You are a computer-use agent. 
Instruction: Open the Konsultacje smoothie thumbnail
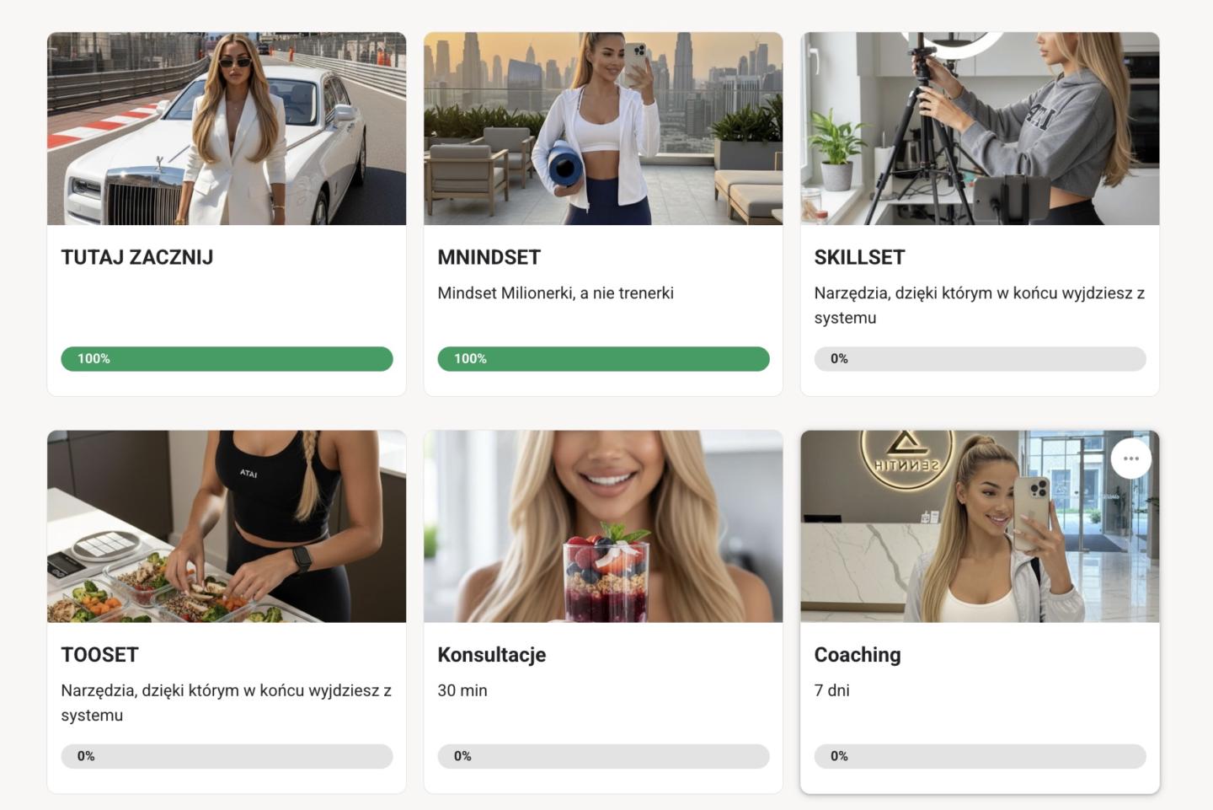click(603, 527)
